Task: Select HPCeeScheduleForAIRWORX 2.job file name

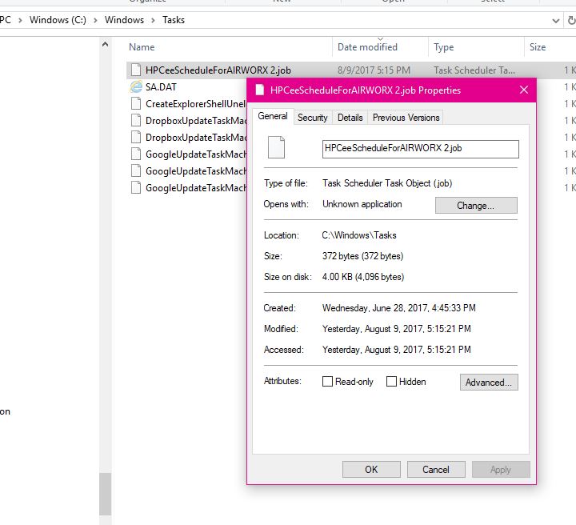Action: coord(218,70)
